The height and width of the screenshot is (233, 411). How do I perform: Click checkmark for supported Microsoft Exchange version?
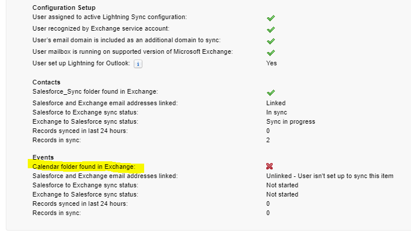[x=270, y=53]
